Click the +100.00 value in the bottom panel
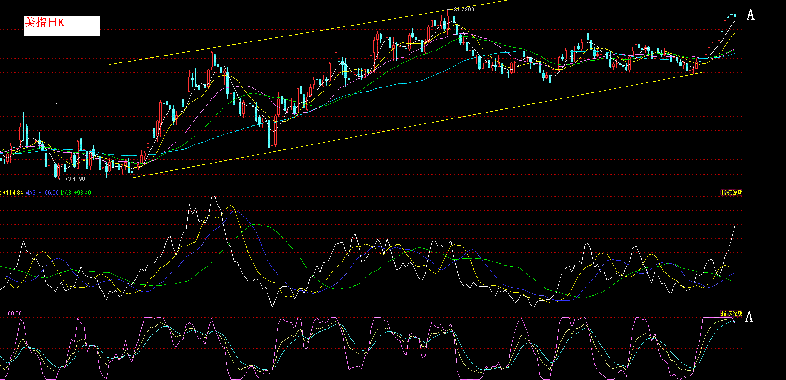This screenshot has height=380, width=786. pos(12,313)
